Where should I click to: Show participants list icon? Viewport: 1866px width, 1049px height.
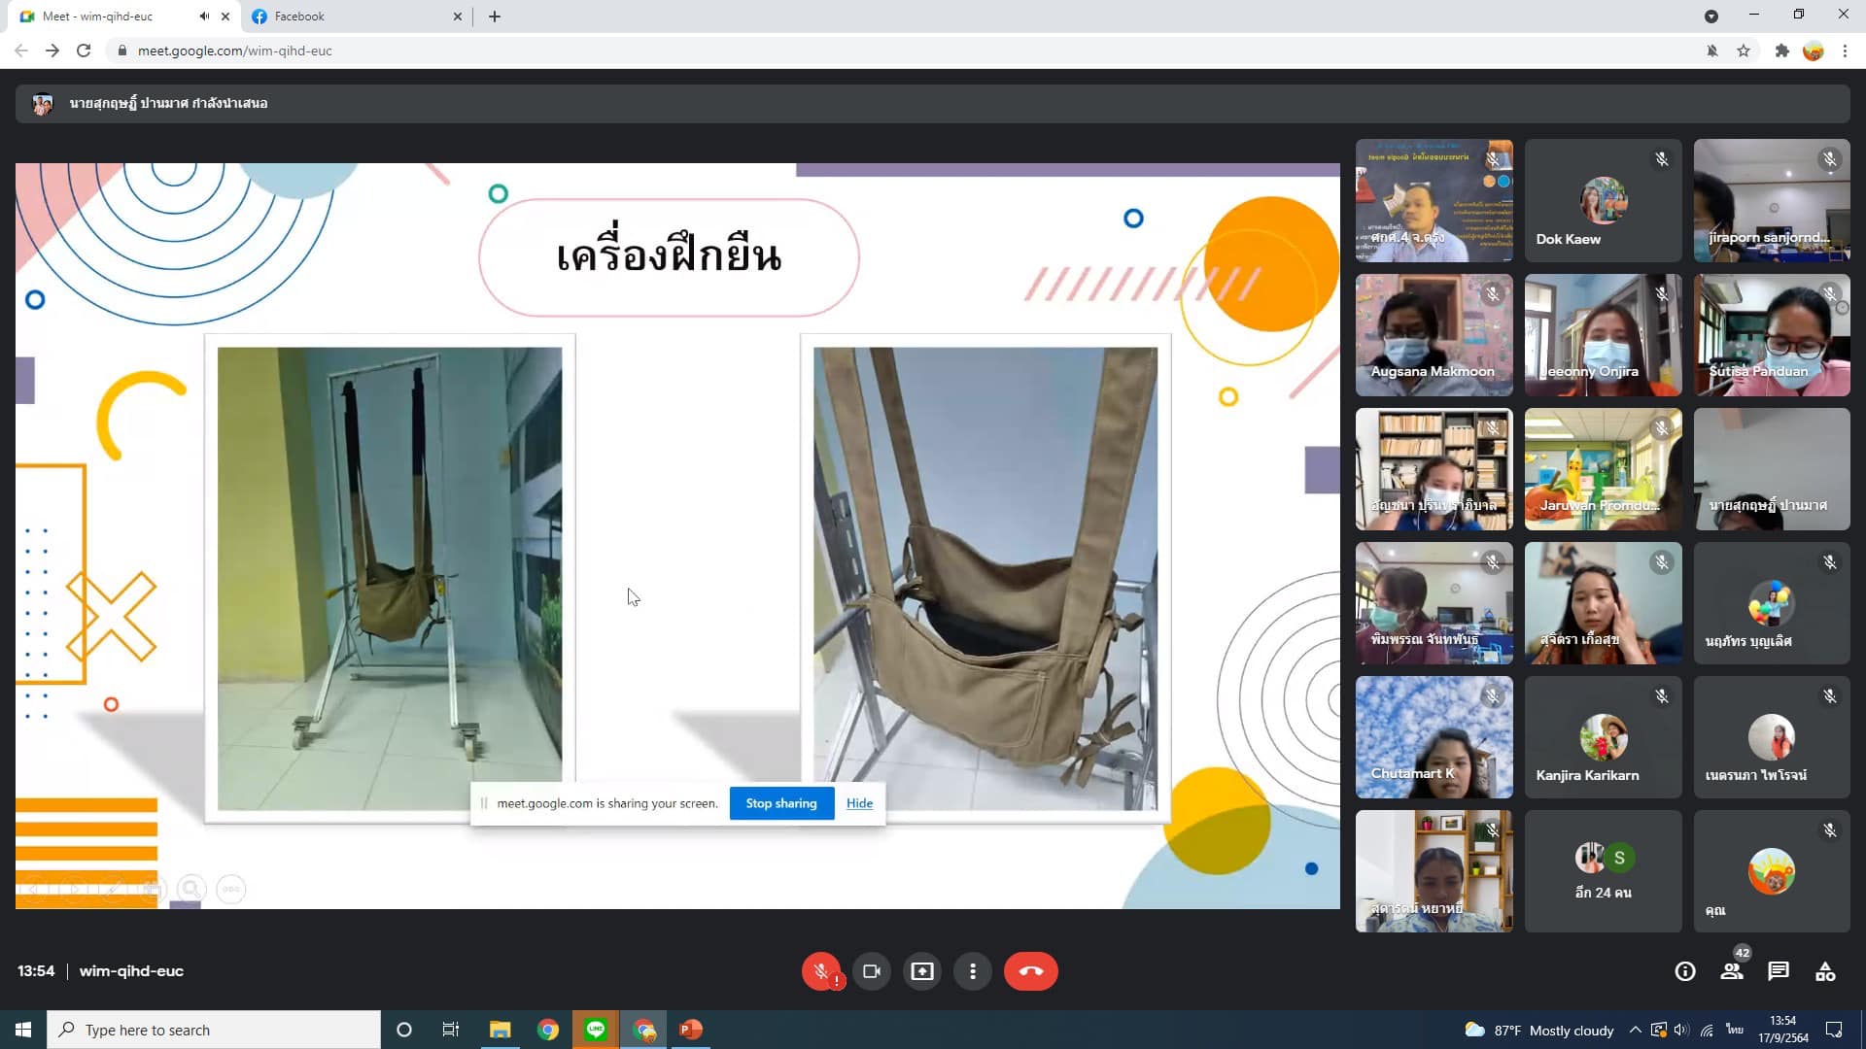coord(1732,971)
